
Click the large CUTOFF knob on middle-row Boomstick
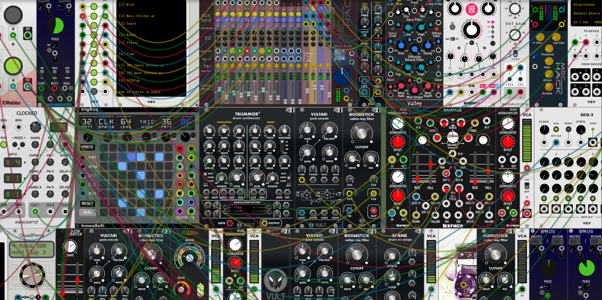coord(362,133)
